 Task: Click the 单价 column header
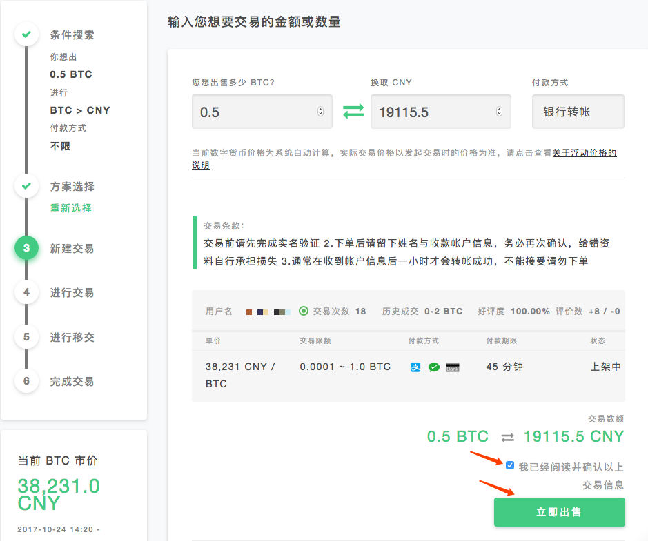pyautogui.click(x=213, y=340)
